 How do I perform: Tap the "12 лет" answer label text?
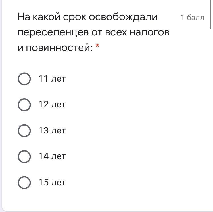click(52, 105)
